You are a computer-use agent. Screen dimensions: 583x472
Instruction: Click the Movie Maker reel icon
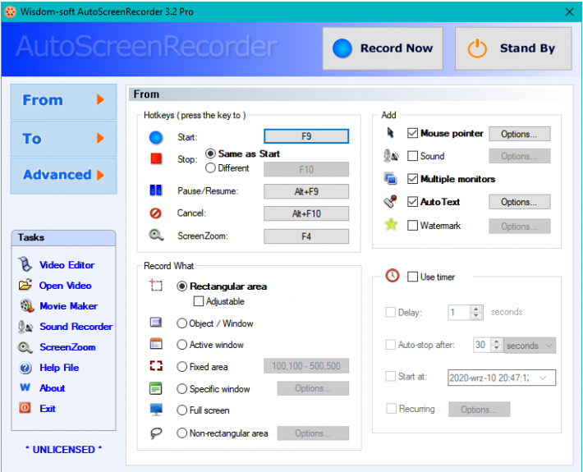pyautogui.click(x=26, y=305)
